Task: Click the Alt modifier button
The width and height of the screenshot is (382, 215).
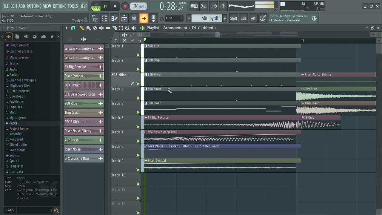Action: 253,18
